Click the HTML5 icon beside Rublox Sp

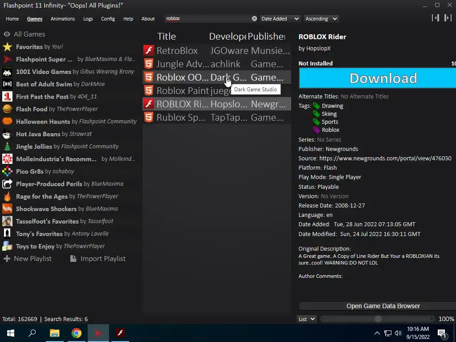(x=149, y=117)
